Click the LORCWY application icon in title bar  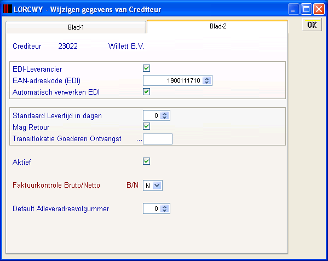click(x=8, y=9)
